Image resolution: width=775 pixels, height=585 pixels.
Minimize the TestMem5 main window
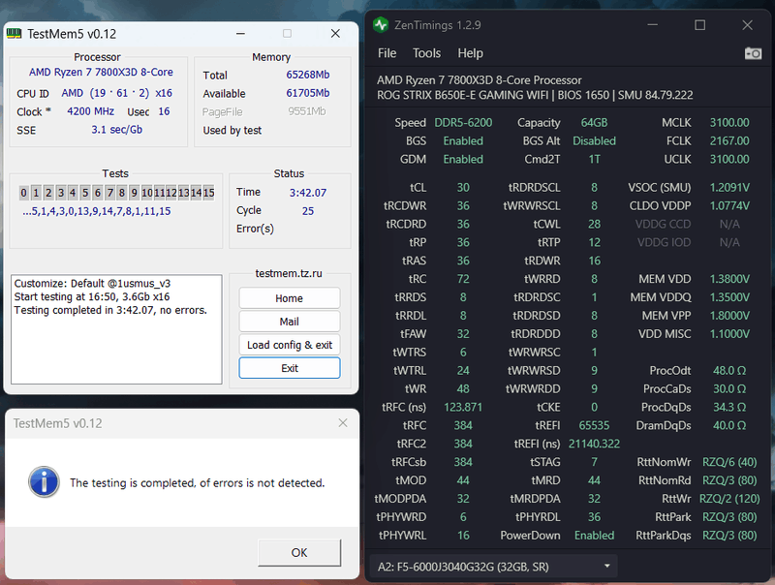tap(240, 34)
